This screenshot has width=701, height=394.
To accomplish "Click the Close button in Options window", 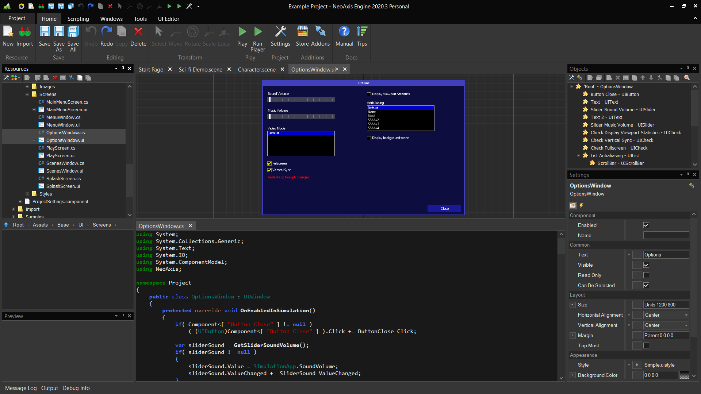I will 444,209.
